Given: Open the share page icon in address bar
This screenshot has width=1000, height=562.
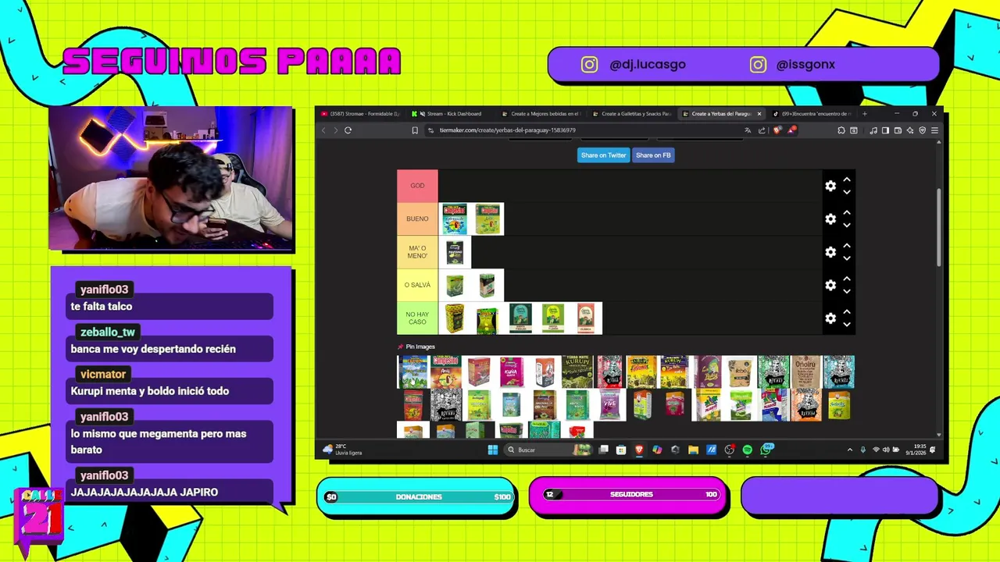Looking at the screenshot, I should [x=762, y=130].
